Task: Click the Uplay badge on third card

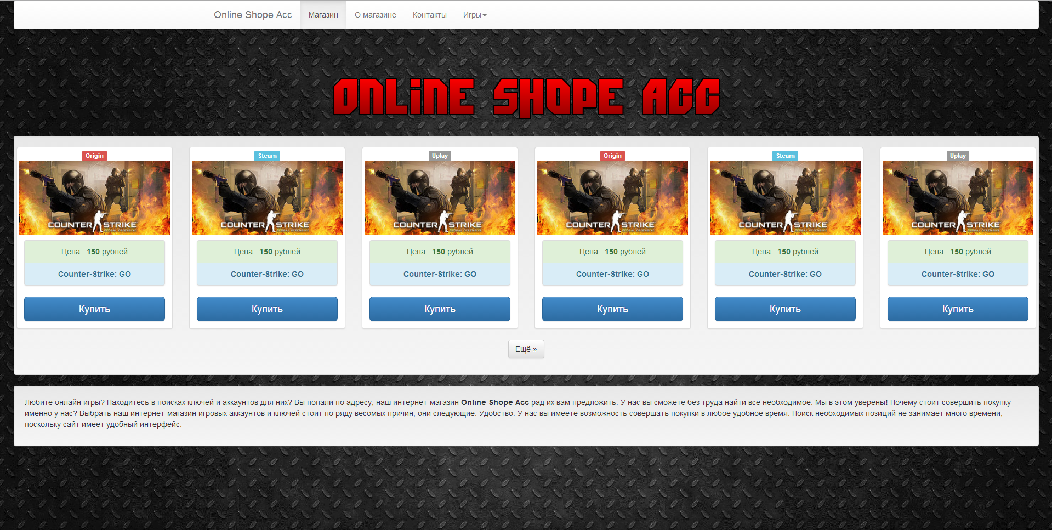Action: [440, 156]
